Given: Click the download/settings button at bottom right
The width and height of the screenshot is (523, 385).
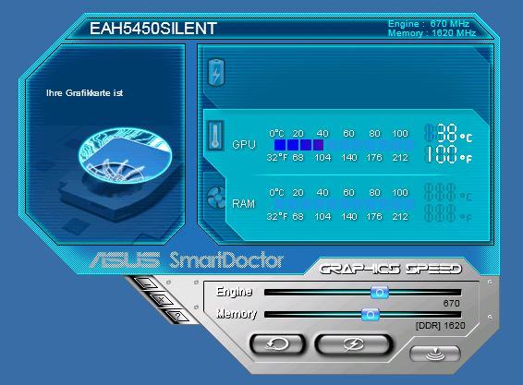Looking at the screenshot, I should tap(435, 354).
